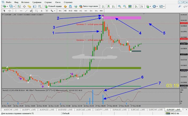
Task: Switch to the AUDJPY_v,M5 chart tab
Action: (x=29, y=110)
